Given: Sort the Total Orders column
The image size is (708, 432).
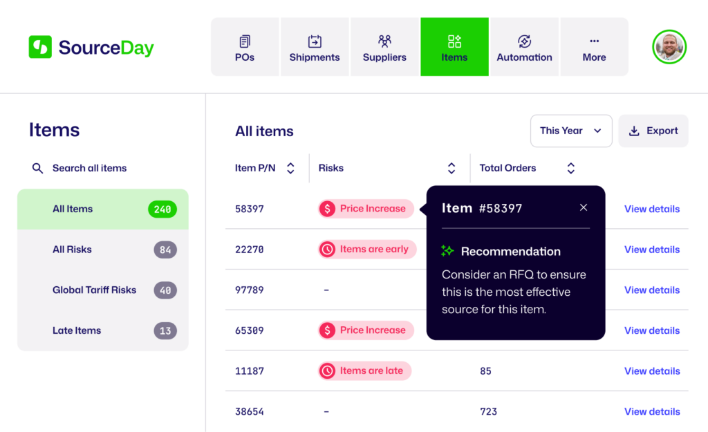Looking at the screenshot, I should coord(570,168).
